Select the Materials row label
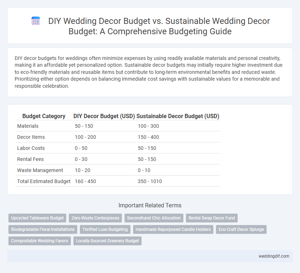 pyautogui.click(x=28, y=126)
